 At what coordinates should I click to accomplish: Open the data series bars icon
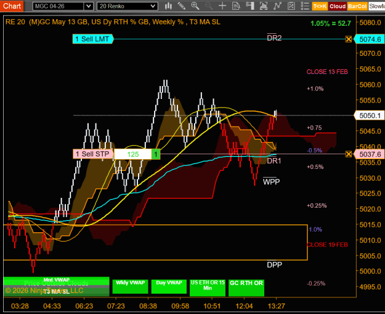(264, 6)
